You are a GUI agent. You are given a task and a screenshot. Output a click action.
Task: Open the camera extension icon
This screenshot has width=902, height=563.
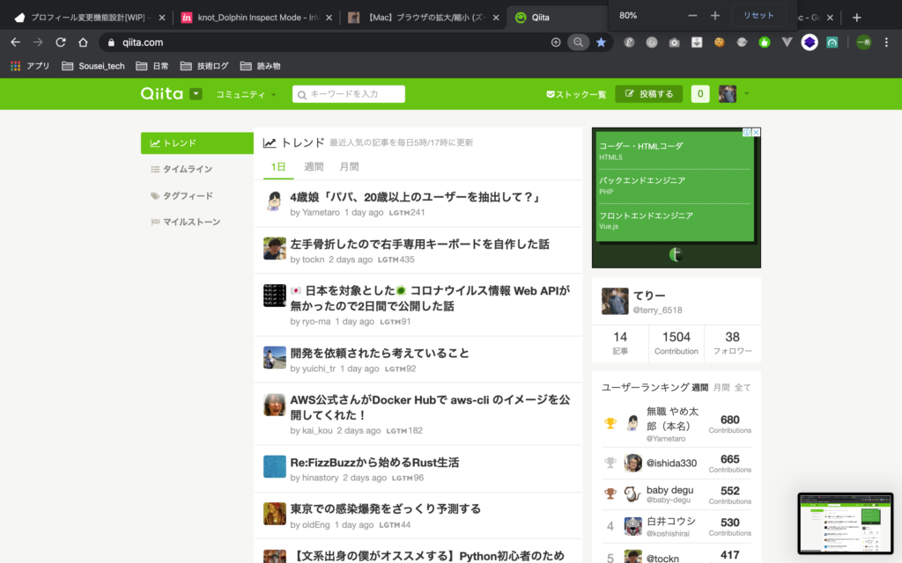(674, 42)
